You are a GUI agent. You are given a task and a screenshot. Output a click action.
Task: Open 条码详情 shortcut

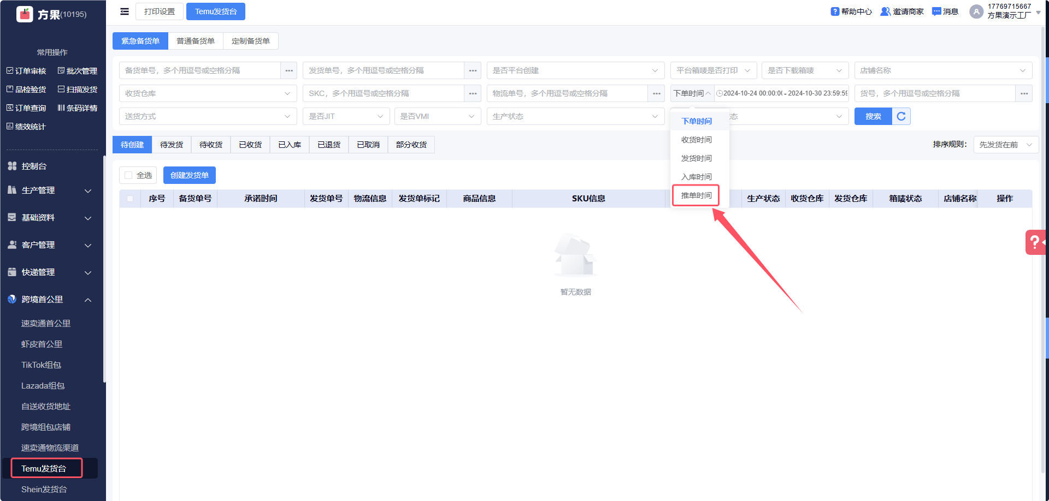click(78, 108)
